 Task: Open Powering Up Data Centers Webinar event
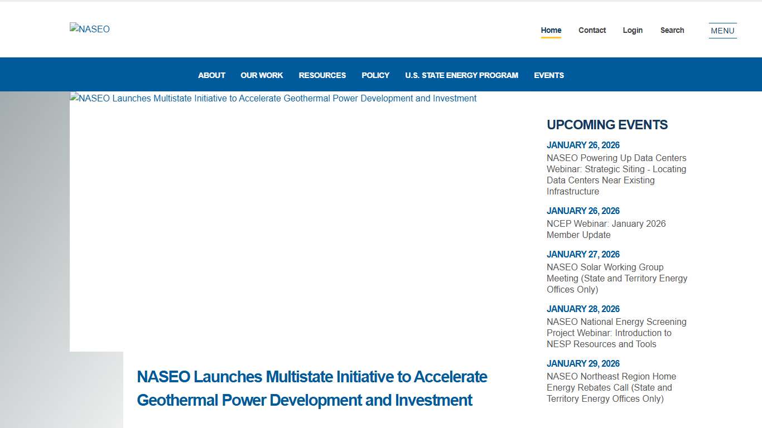point(616,174)
